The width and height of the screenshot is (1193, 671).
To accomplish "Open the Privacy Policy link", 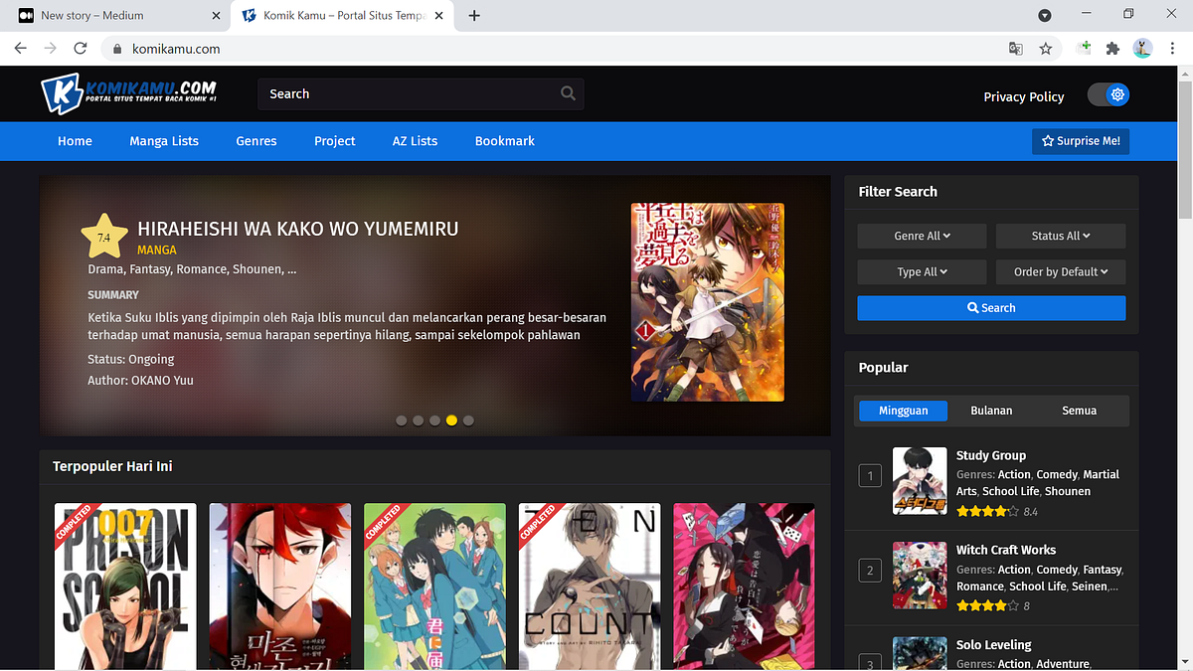I will pyautogui.click(x=1024, y=96).
